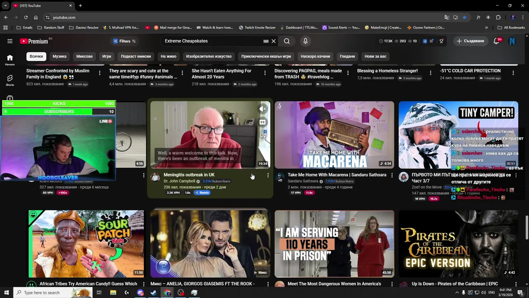This screenshot has height=298, width=529.
Task: Open more options for African Tribes Try American Candy
Action: coord(144,285)
